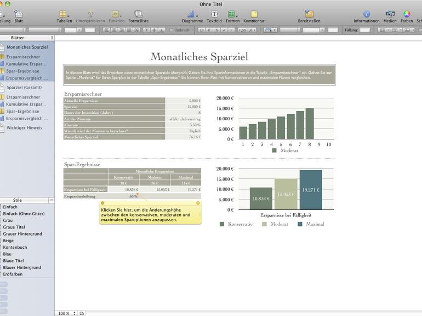Image resolution: width=422 pixels, height=316 pixels.
Task: Open the Füllung fill color well
Action: (364, 30)
